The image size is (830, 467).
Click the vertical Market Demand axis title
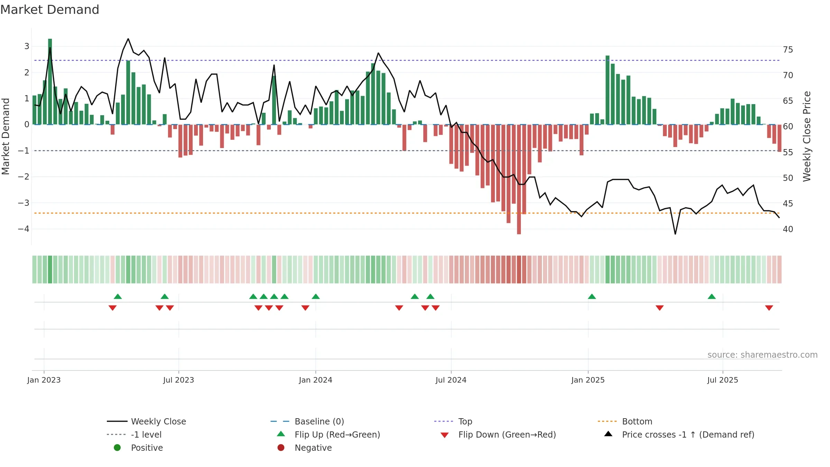click(x=6, y=136)
